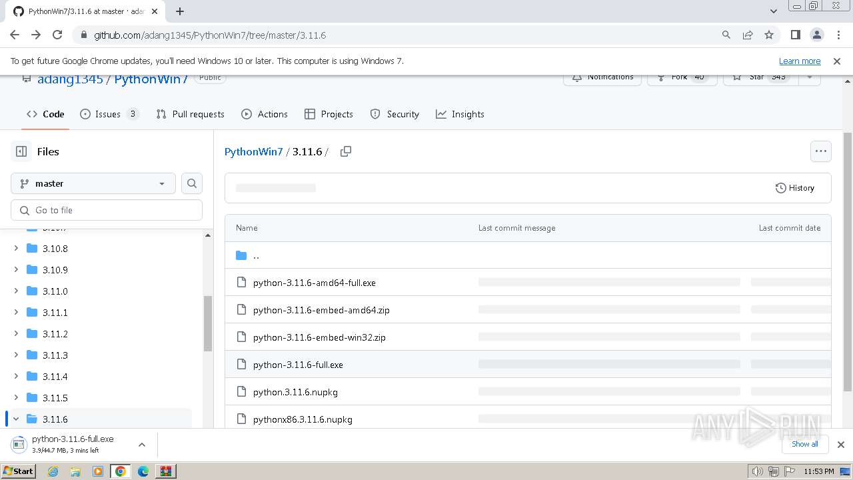Open the Insights tab

pos(460,114)
